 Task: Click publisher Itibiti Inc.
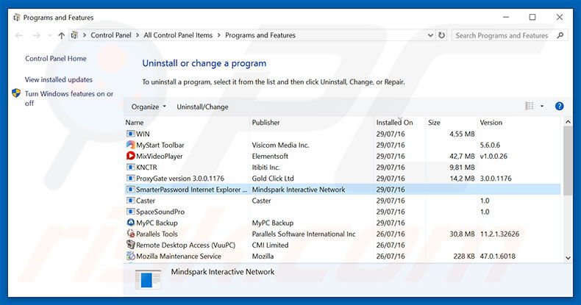point(265,168)
